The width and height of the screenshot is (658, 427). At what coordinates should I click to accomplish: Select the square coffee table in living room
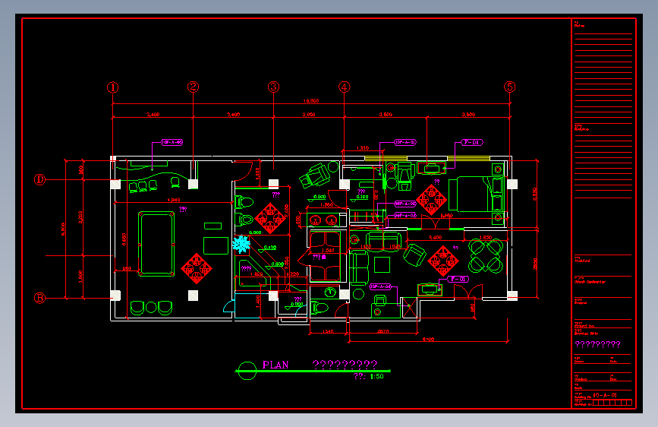[383, 264]
